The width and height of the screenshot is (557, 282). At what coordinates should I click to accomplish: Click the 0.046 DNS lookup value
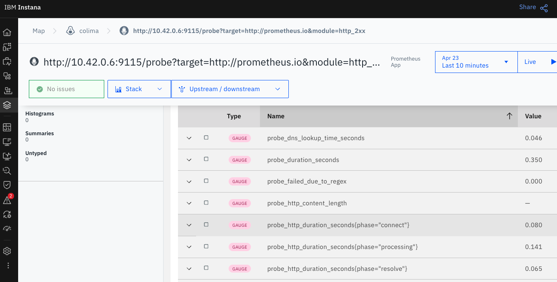coord(534,138)
